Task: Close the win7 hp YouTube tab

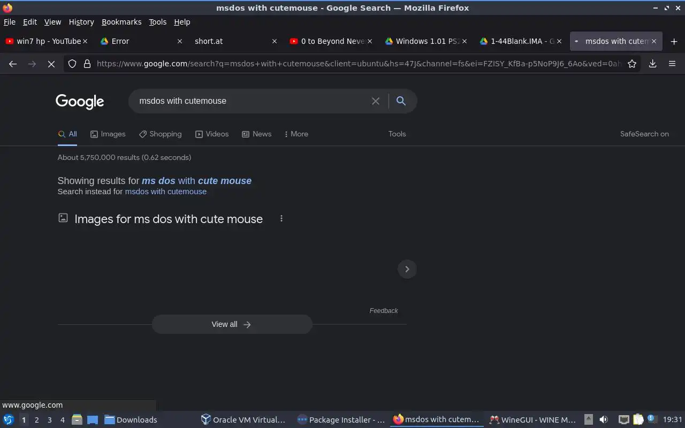Action: point(85,41)
